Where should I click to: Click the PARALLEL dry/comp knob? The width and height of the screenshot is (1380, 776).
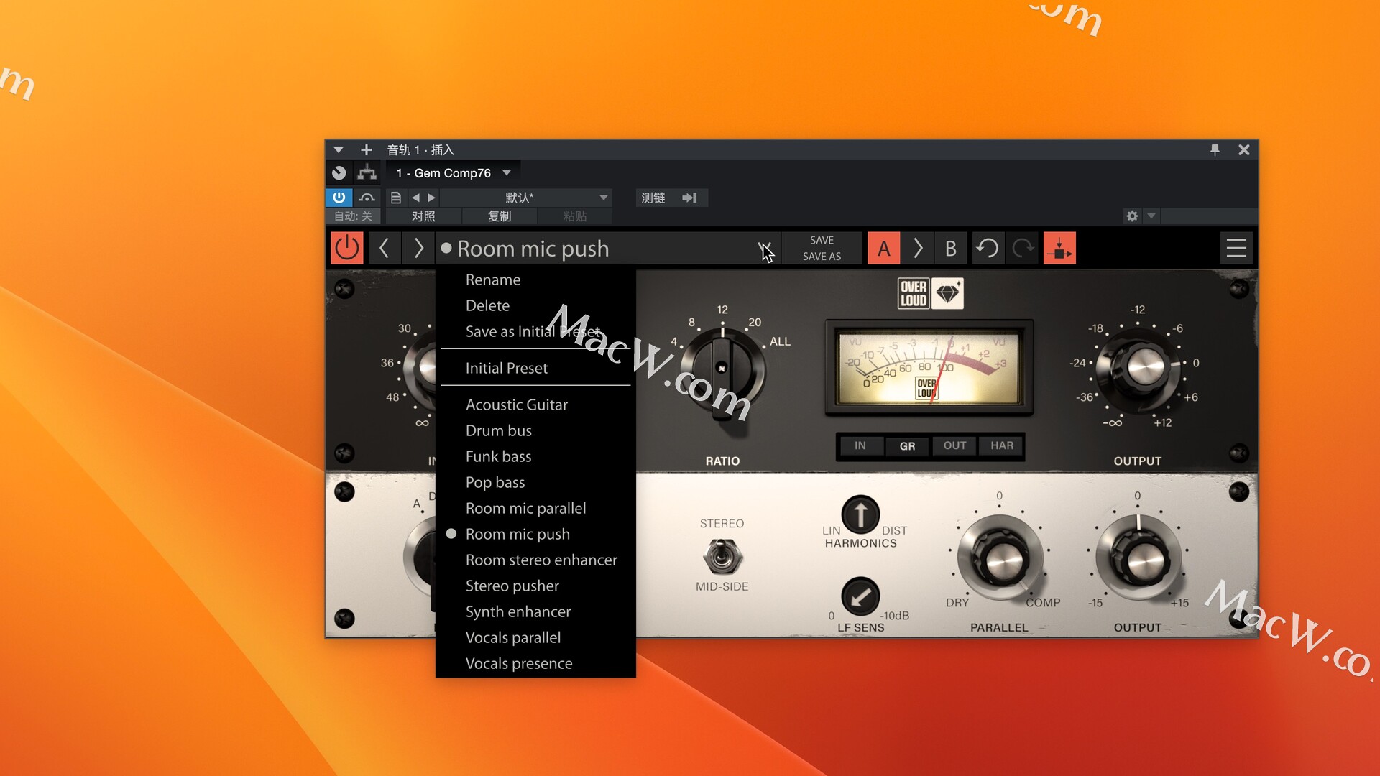[1000, 559]
